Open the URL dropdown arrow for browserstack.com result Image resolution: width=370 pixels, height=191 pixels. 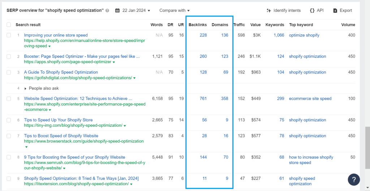pos(26,147)
